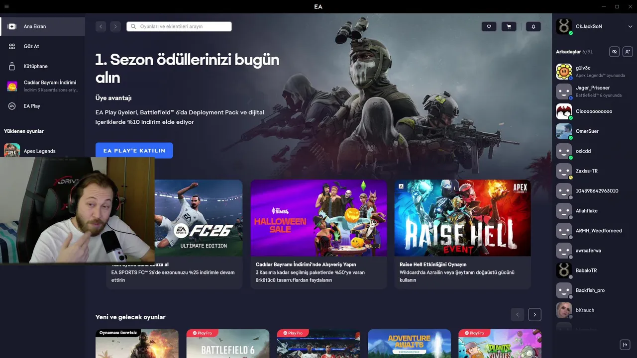
Task: Click OmerSuer avatar picture
Action: click(564, 131)
